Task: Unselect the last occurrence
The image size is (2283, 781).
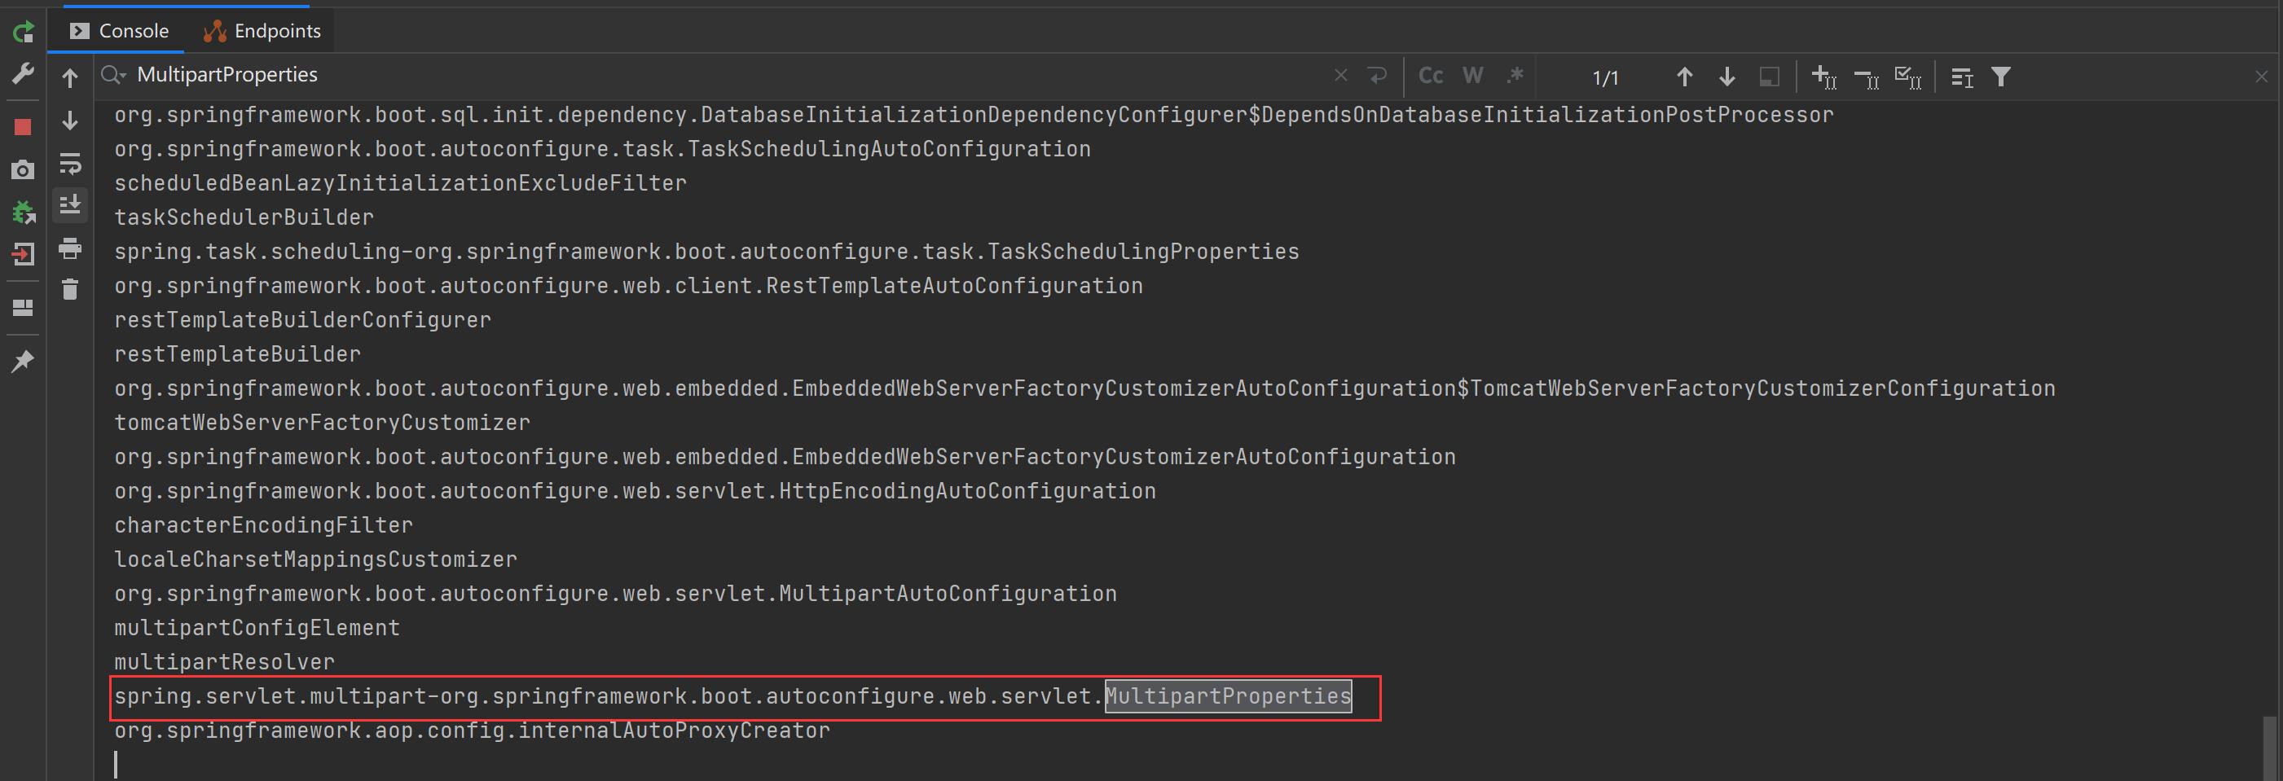Action: point(1867,79)
